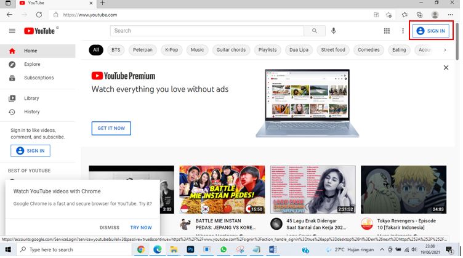Close the YouTube Premium banner
Image resolution: width=463 pixels, height=258 pixels.
click(446, 68)
